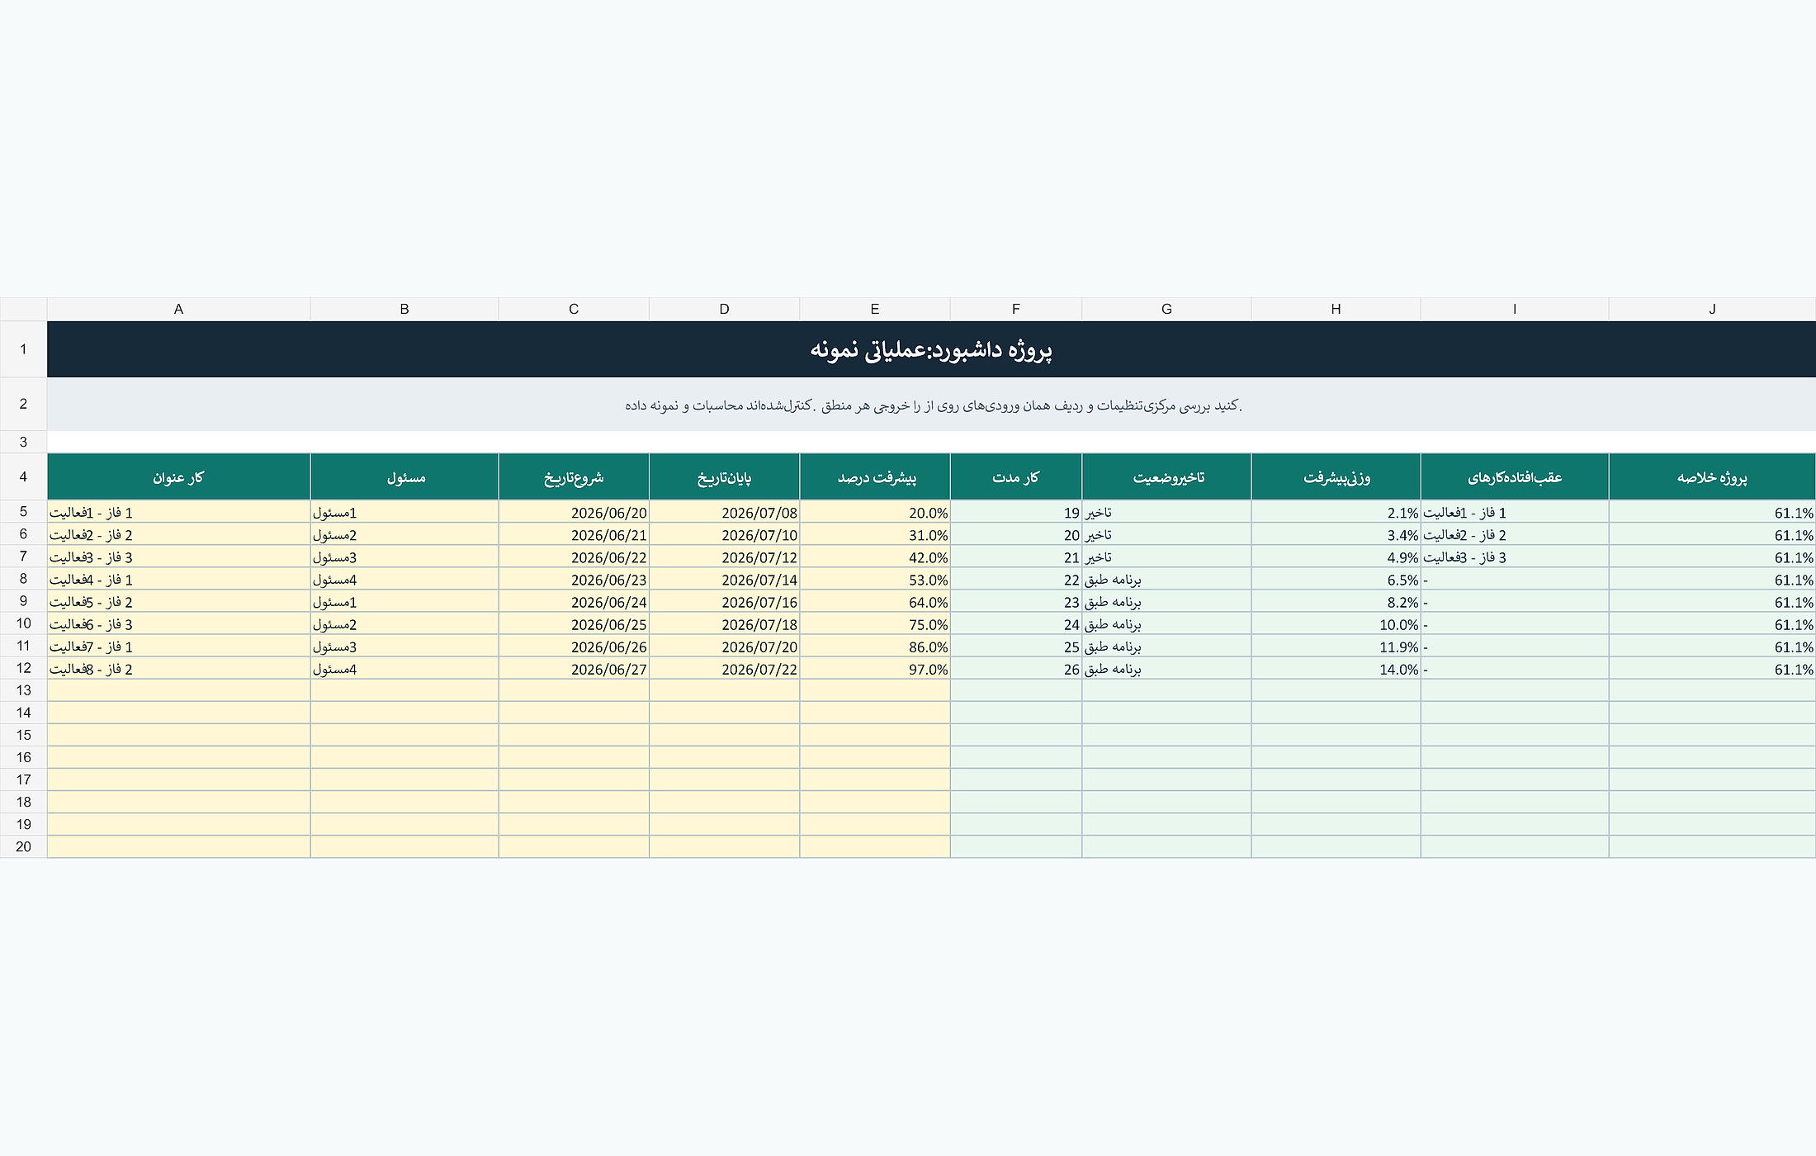
Task: Select column F header
Action: point(1016,309)
